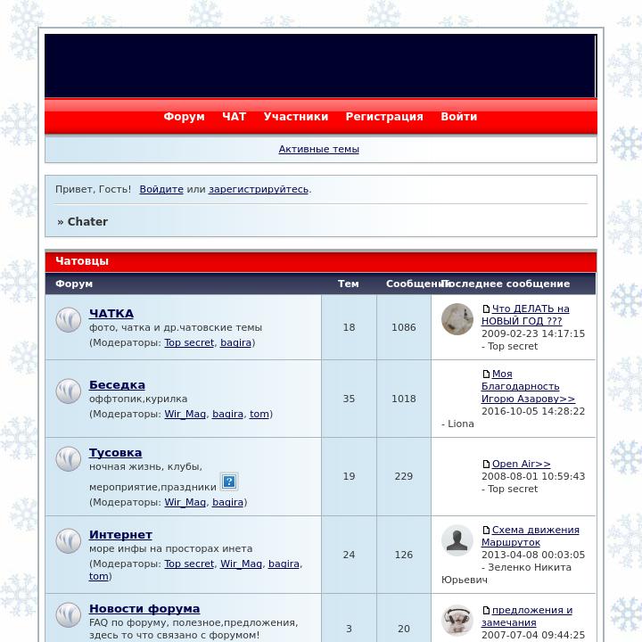Open the headphones avatar in the Новости форума row
Viewport: 642px width, 642px height.
(457, 621)
